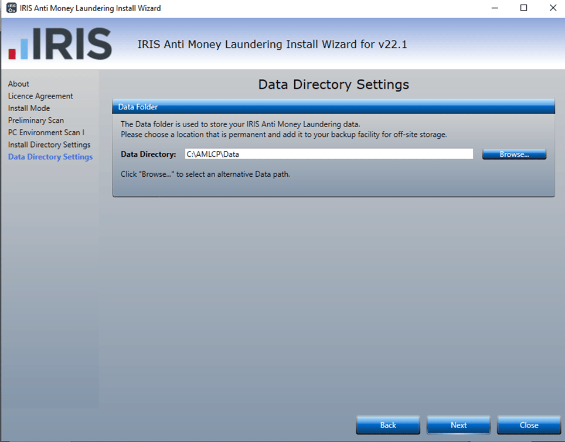Select the Install Directory Settings step
The image size is (565, 442).
coord(49,145)
